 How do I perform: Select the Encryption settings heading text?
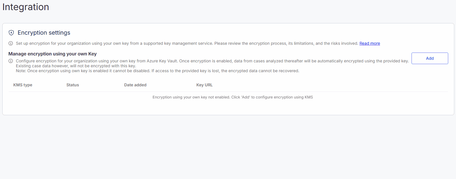44,33
